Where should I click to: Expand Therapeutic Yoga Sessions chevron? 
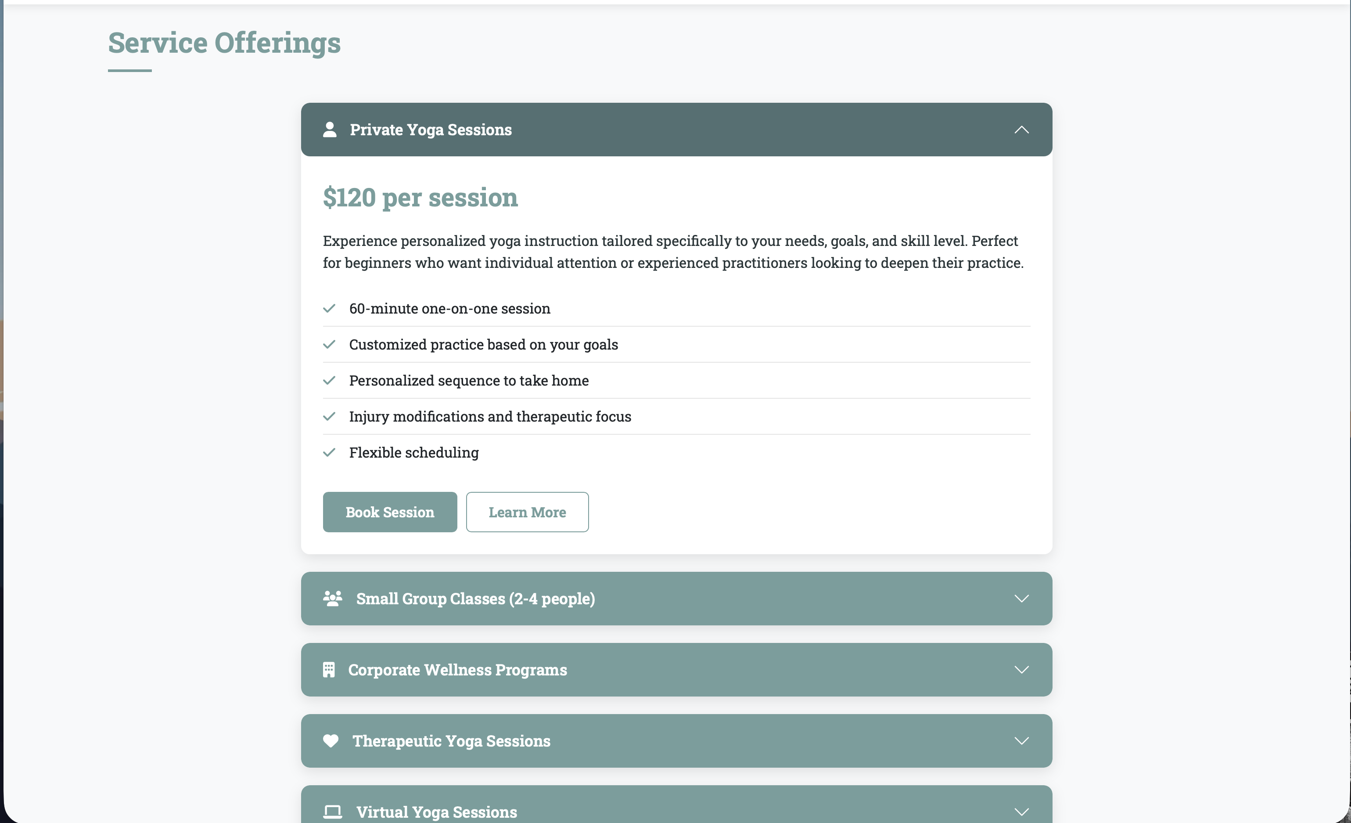point(1021,741)
